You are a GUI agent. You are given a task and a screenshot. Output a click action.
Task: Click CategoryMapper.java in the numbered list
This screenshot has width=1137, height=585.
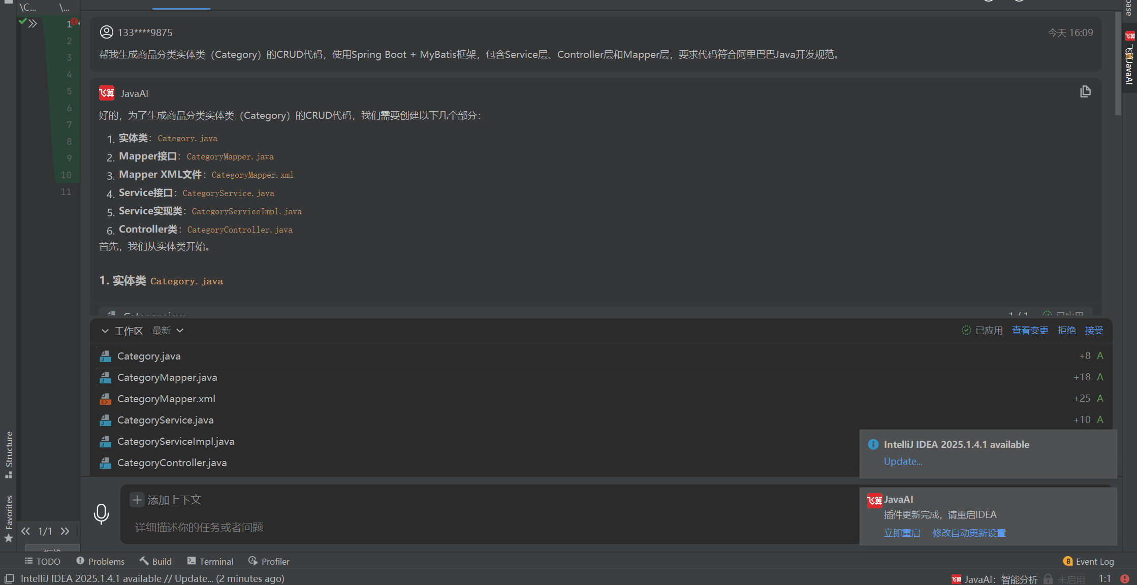click(230, 156)
